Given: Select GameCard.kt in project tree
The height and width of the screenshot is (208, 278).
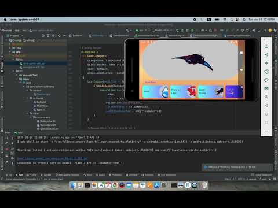Looking at the screenshot, I should point(46,125).
